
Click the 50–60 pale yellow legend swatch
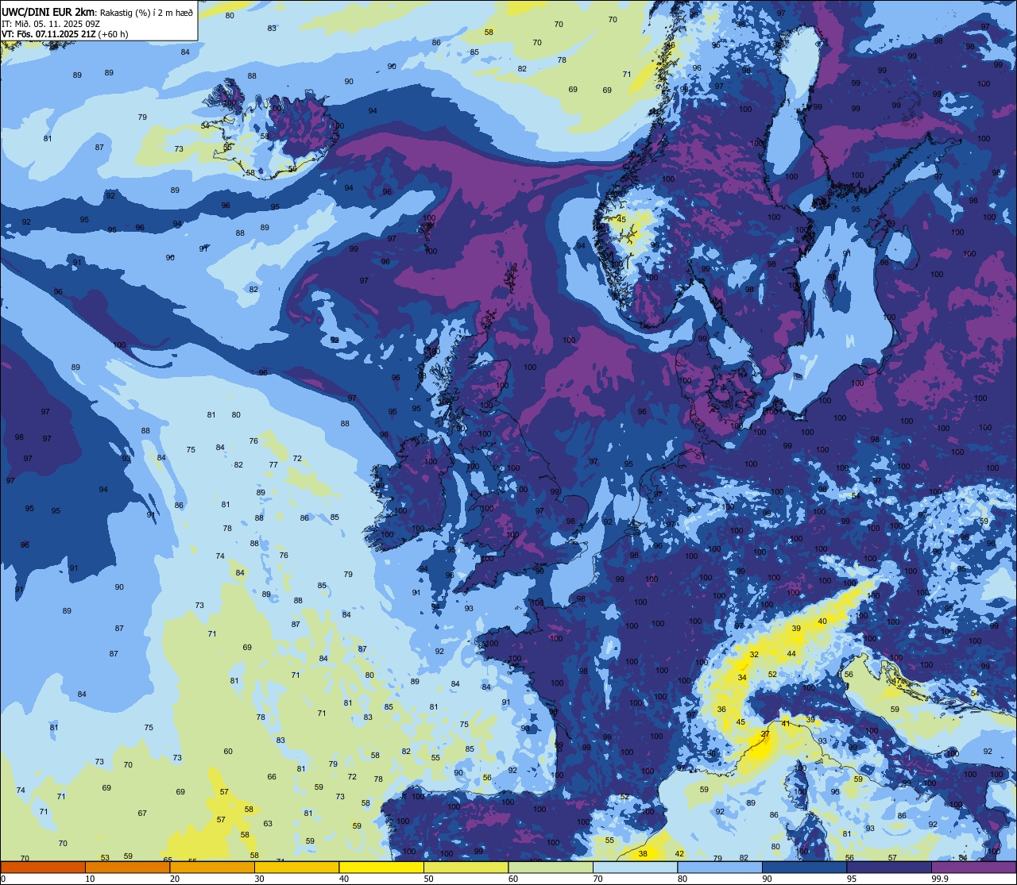pyautogui.click(x=466, y=867)
